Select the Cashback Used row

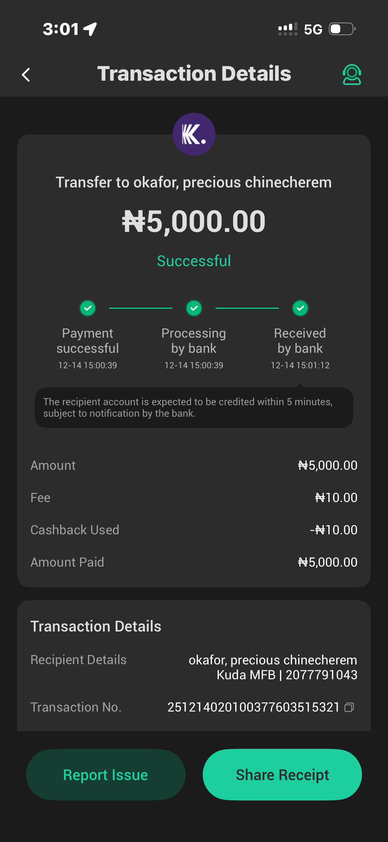[x=194, y=530]
